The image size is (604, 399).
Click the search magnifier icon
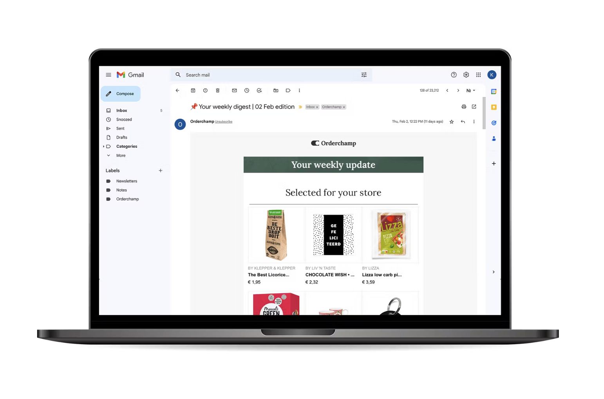[178, 75]
